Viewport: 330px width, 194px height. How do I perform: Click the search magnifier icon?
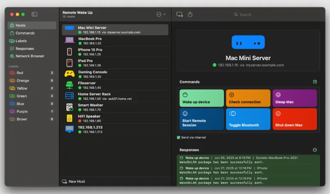tap(236, 14)
